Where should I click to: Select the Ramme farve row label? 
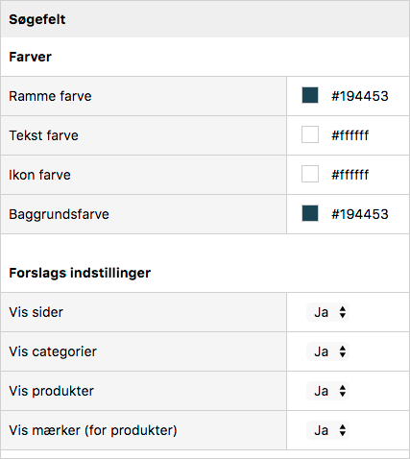click(50, 96)
